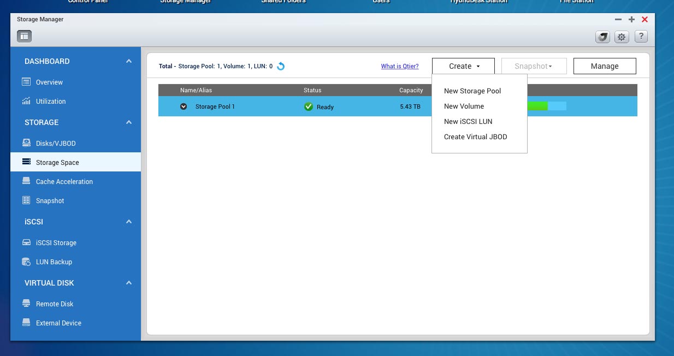
Task: Click the disk status icon in toolbar
Action: point(602,37)
